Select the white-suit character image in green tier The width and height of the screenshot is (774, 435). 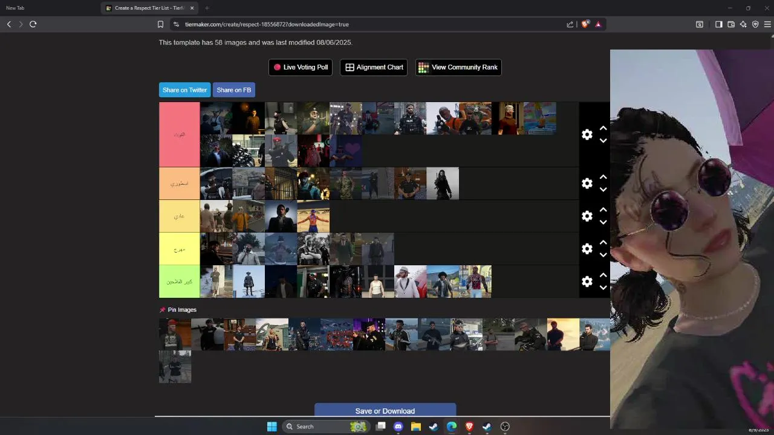pos(410,282)
